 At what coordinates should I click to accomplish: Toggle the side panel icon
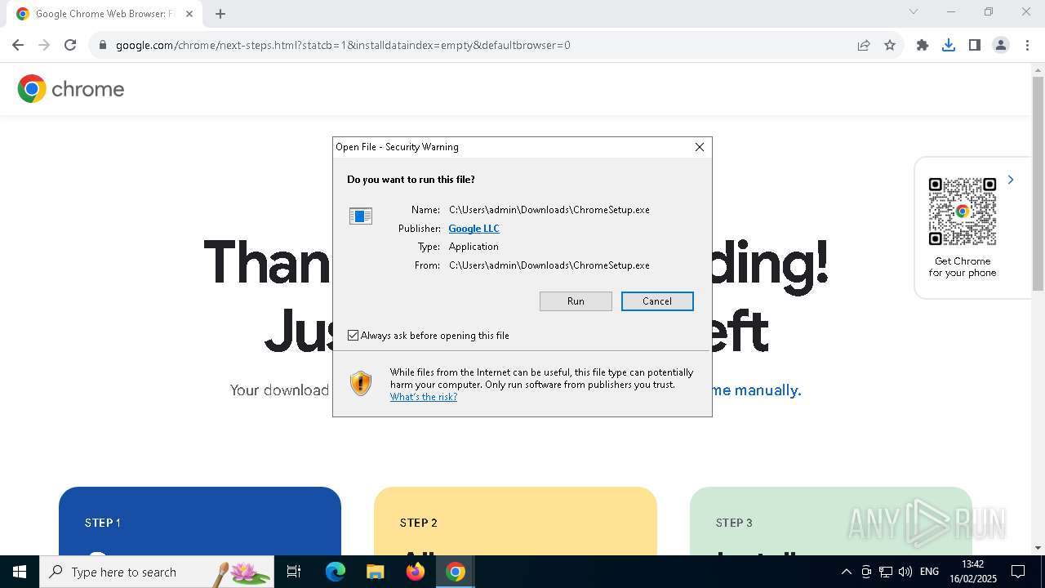(x=975, y=45)
